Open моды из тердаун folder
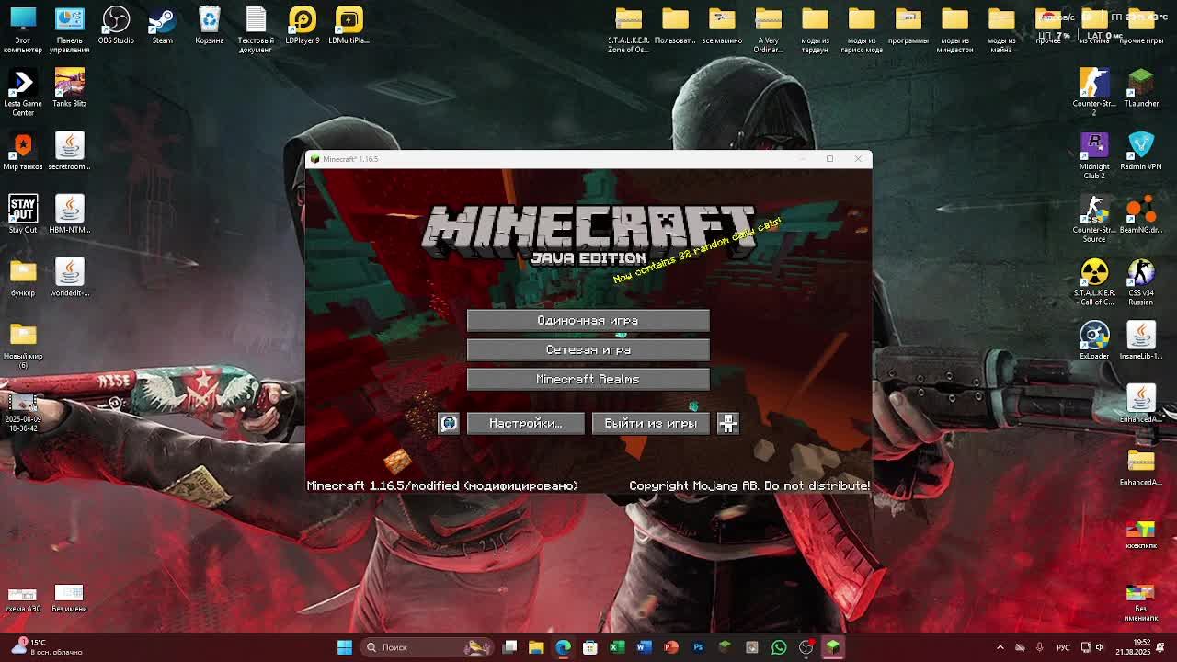Image resolution: width=1177 pixels, height=662 pixels. point(815,29)
